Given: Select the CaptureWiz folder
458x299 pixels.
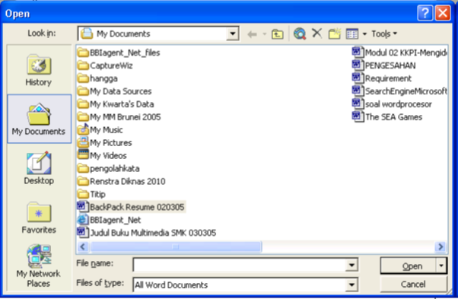Looking at the screenshot, I should (105, 65).
